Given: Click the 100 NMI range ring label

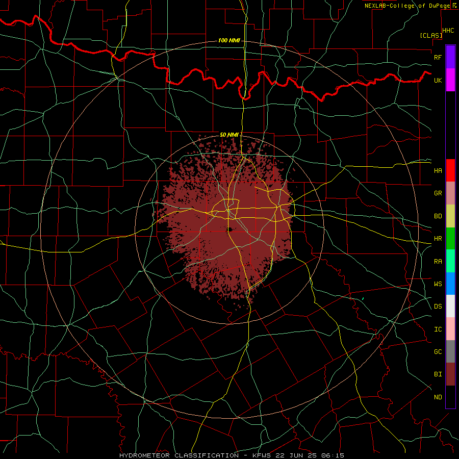Looking at the screenshot, I should tap(229, 40).
